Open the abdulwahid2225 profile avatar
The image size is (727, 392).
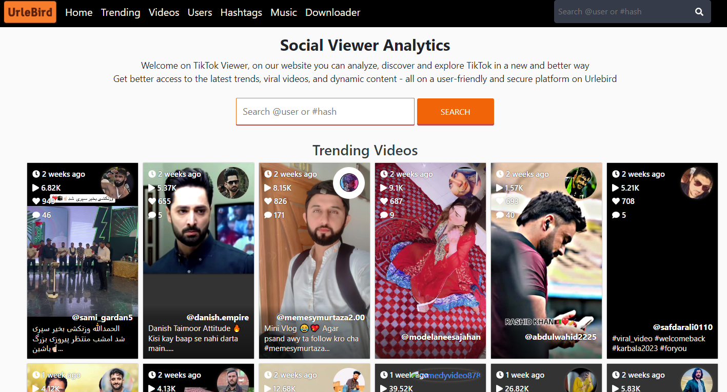581,183
